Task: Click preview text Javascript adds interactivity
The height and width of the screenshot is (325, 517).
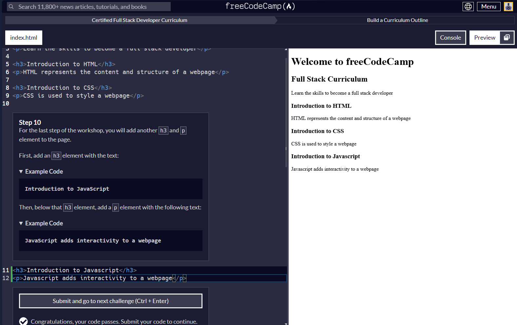Action: (x=335, y=169)
